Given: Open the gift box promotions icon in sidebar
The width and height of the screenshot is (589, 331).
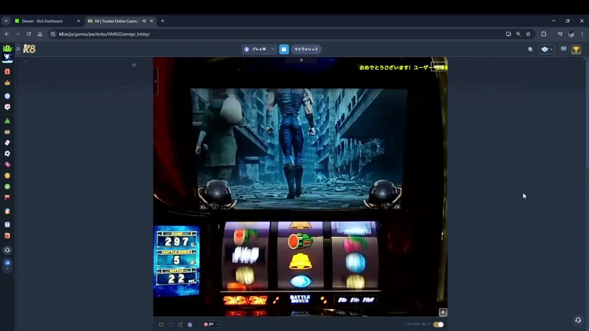Looking at the screenshot, I should click(x=7, y=72).
